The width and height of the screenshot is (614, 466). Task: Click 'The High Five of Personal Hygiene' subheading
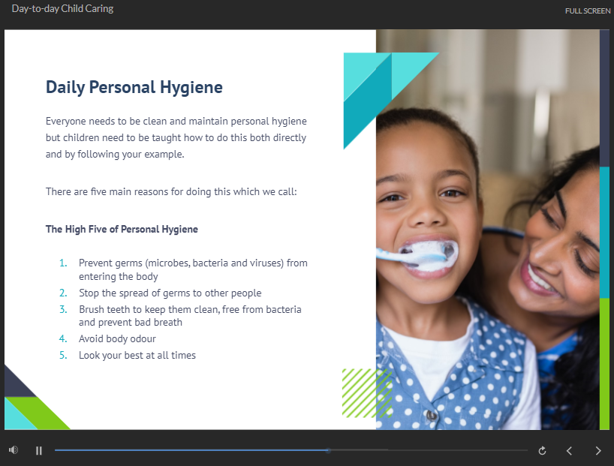click(x=122, y=229)
